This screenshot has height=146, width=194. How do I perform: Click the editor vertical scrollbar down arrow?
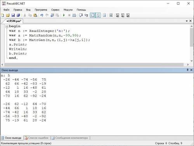[x=192, y=61]
